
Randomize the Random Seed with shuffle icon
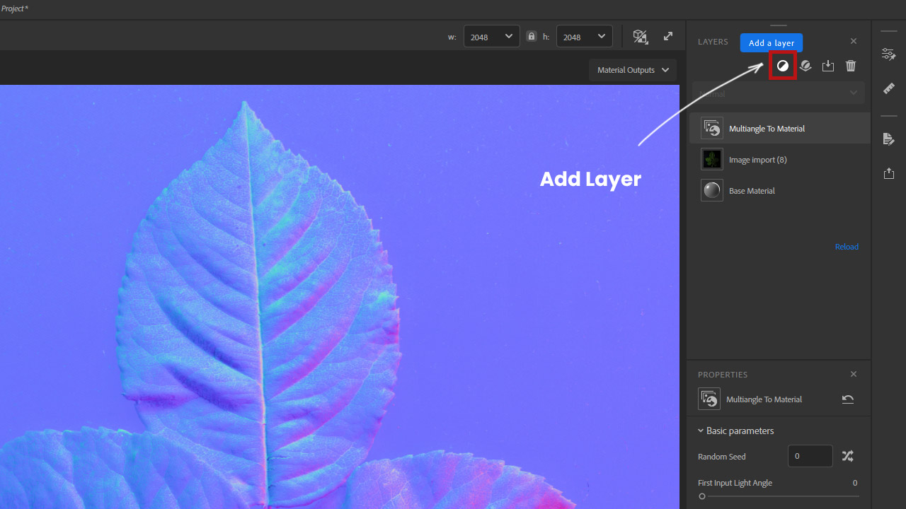click(847, 456)
